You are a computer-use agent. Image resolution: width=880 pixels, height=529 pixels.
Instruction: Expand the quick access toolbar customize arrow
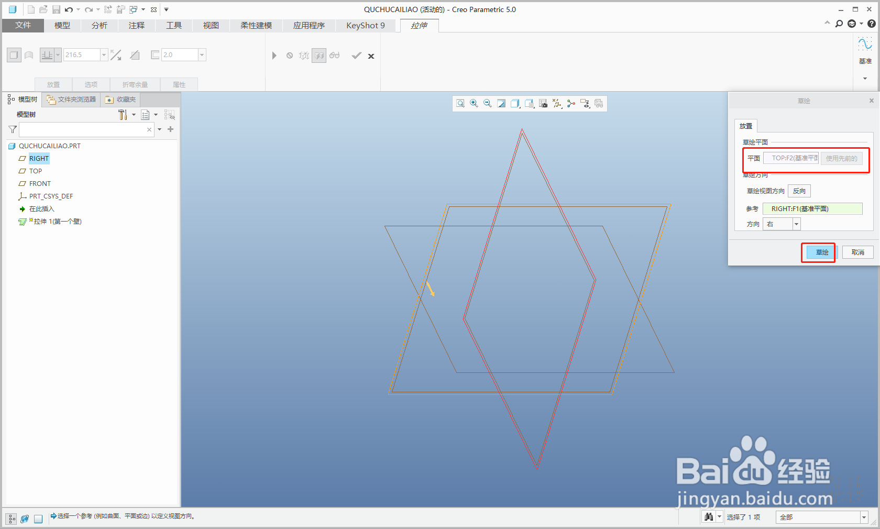pos(167,9)
